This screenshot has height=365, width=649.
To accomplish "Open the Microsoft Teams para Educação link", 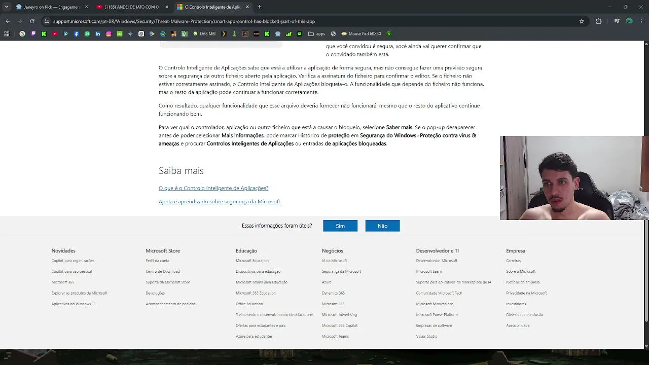I will click(x=262, y=282).
